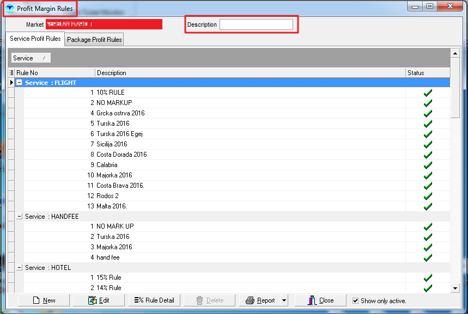Collapse the Service : HOTEL group

pyautogui.click(x=20, y=268)
